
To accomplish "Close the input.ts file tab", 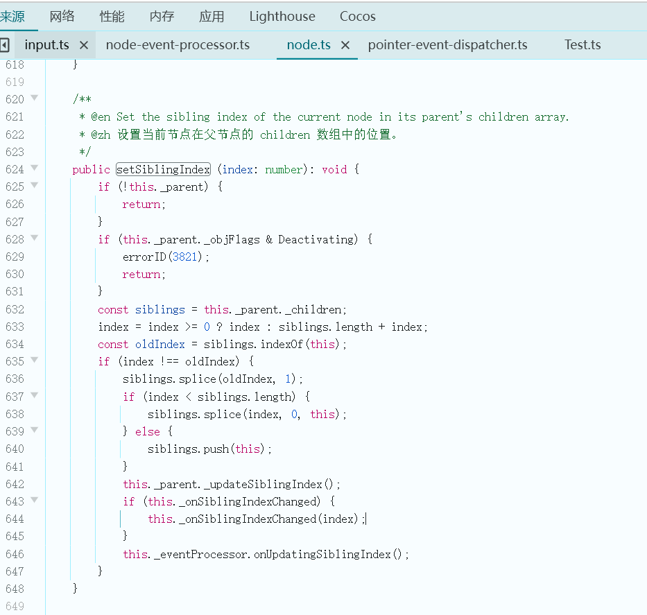I will [84, 45].
